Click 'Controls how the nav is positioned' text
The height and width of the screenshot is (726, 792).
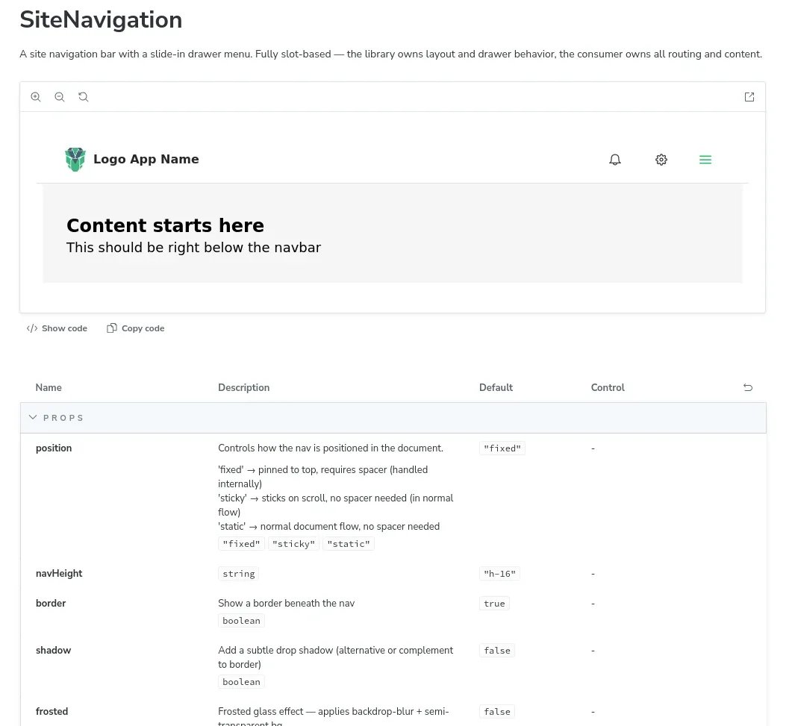tap(331, 448)
